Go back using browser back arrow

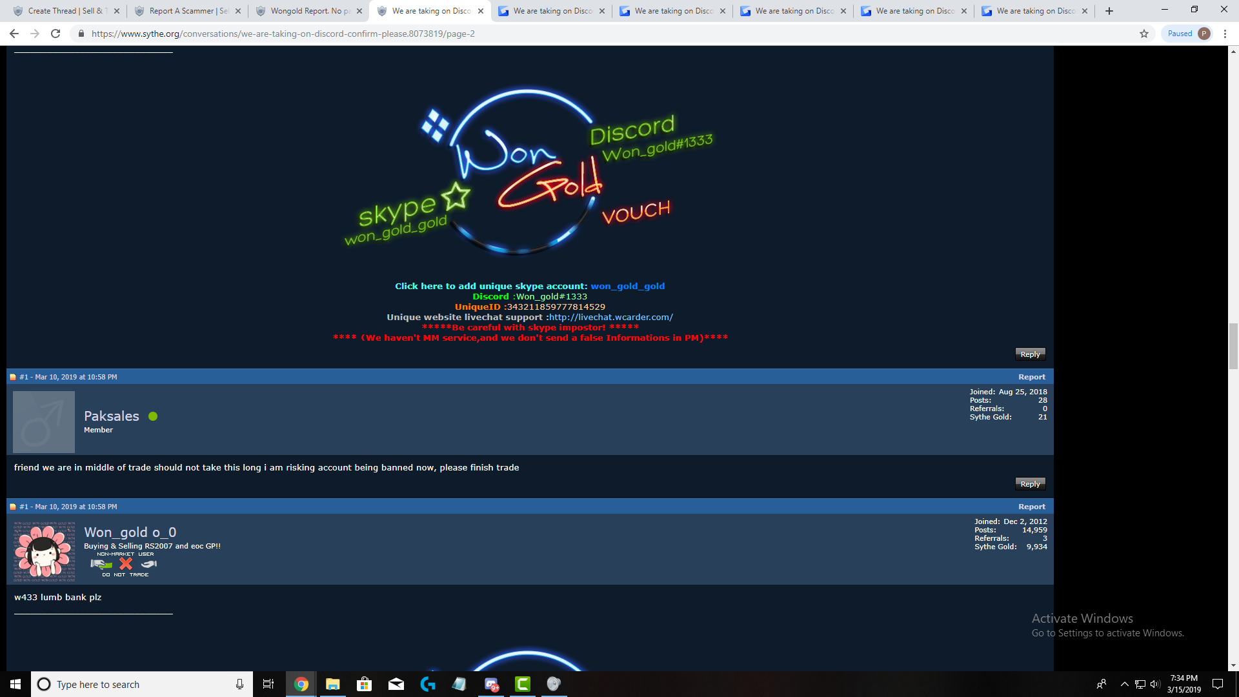click(14, 34)
